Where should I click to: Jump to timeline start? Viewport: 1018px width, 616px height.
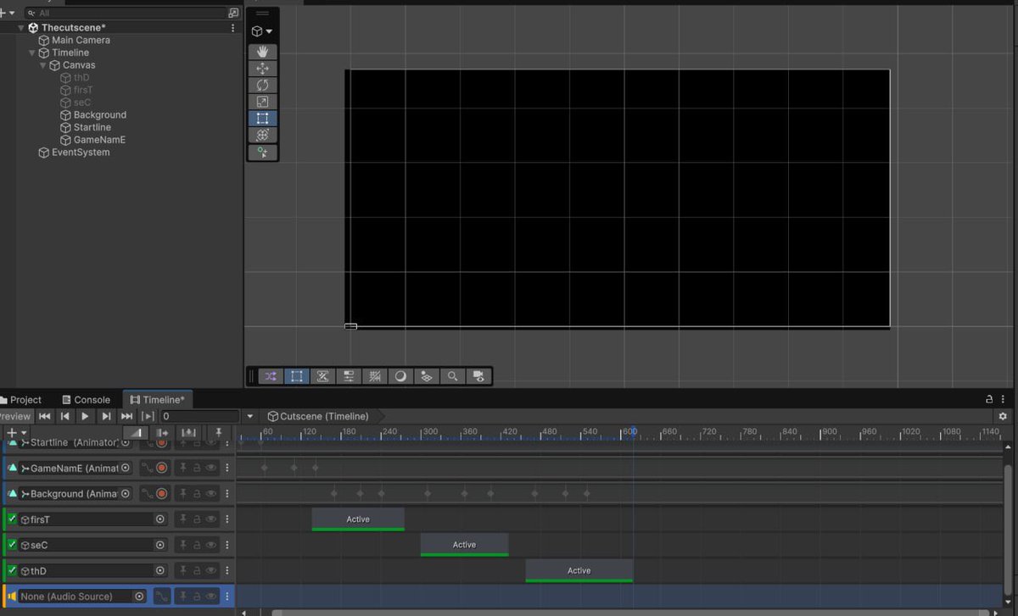[x=44, y=416]
